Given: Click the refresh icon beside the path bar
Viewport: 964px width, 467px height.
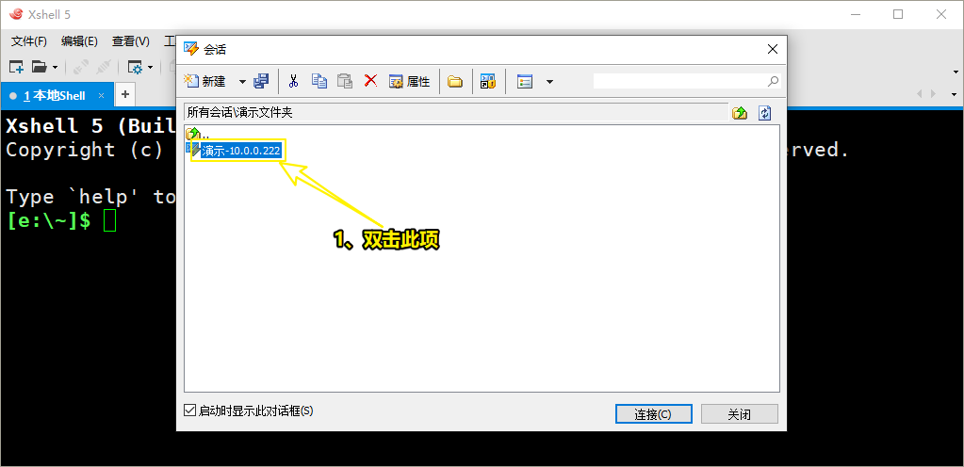Looking at the screenshot, I should (x=765, y=113).
